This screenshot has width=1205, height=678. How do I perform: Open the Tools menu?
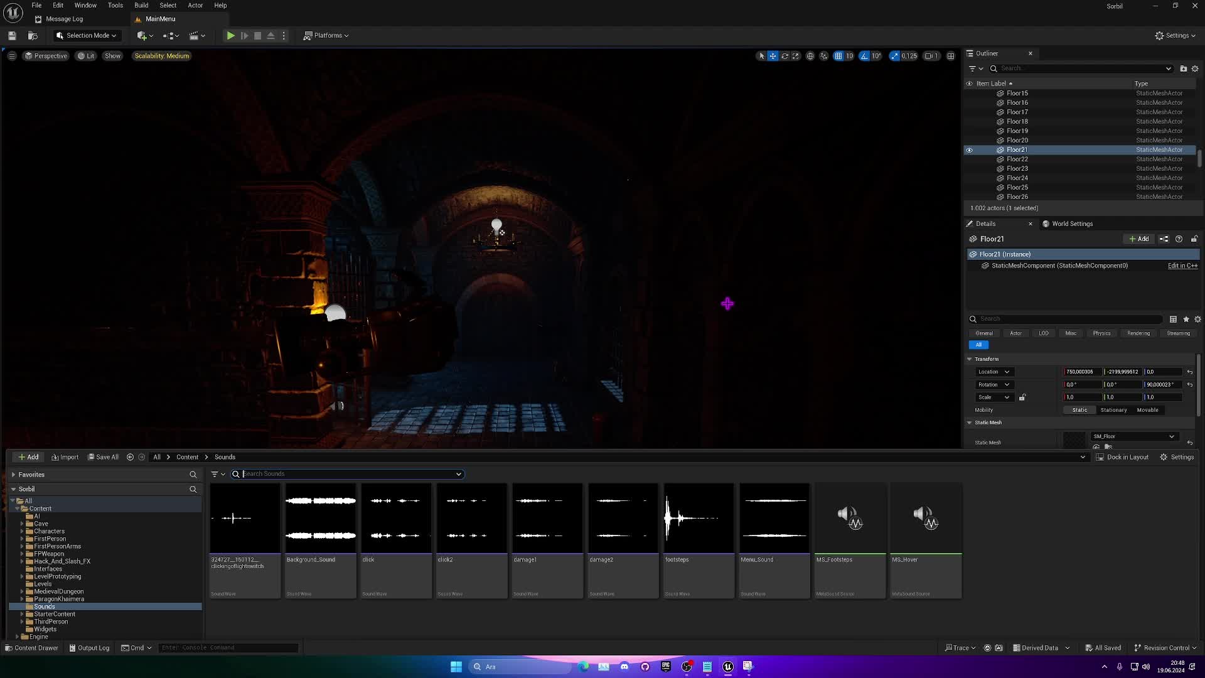(115, 5)
